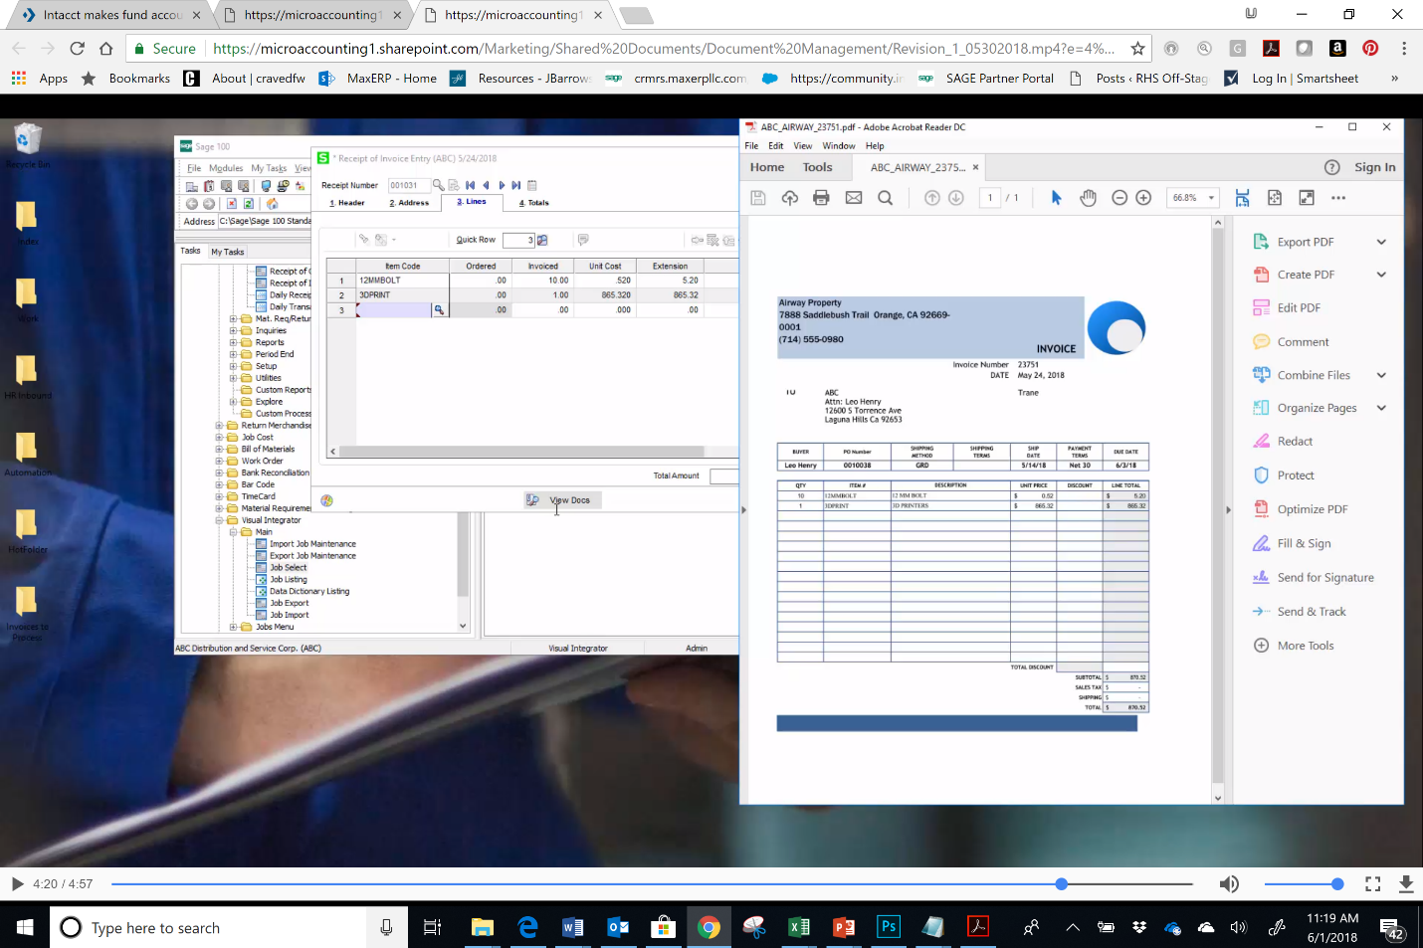Click the video progress slider
Screen dimensions: 1423x948
652,883
